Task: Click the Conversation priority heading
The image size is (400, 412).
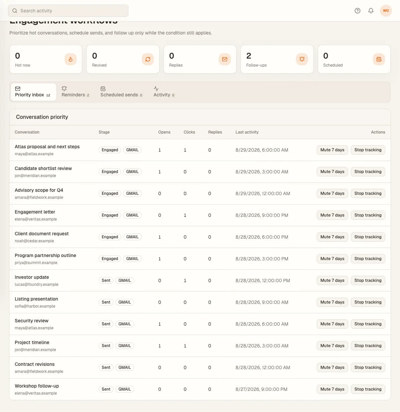Action: 42,117
